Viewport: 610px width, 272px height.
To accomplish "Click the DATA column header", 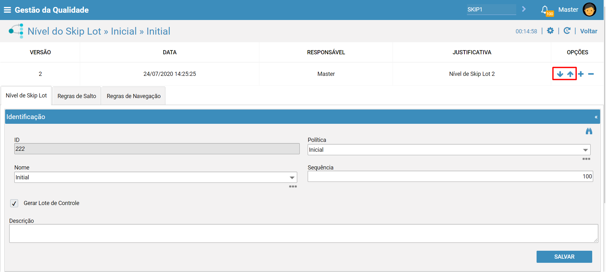I will (169, 52).
